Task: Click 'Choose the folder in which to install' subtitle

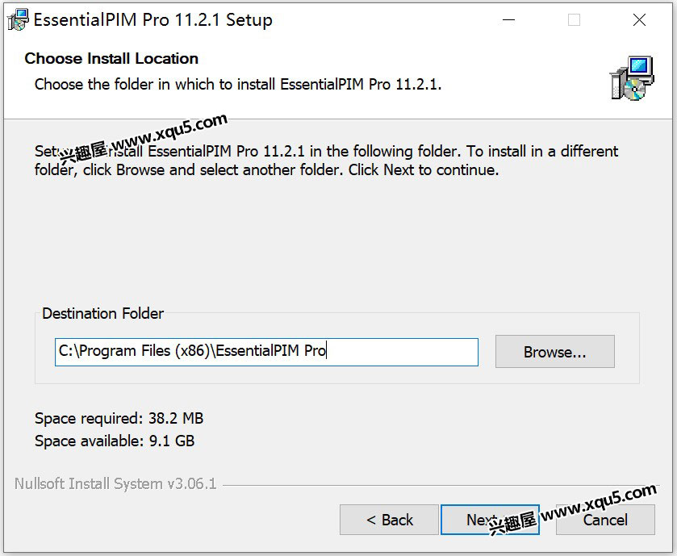Action: (238, 84)
